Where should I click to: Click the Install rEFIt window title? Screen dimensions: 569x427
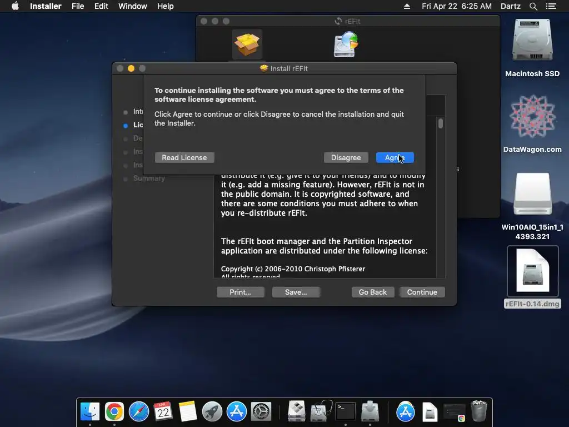pyautogui.click(x=289, y=68)
